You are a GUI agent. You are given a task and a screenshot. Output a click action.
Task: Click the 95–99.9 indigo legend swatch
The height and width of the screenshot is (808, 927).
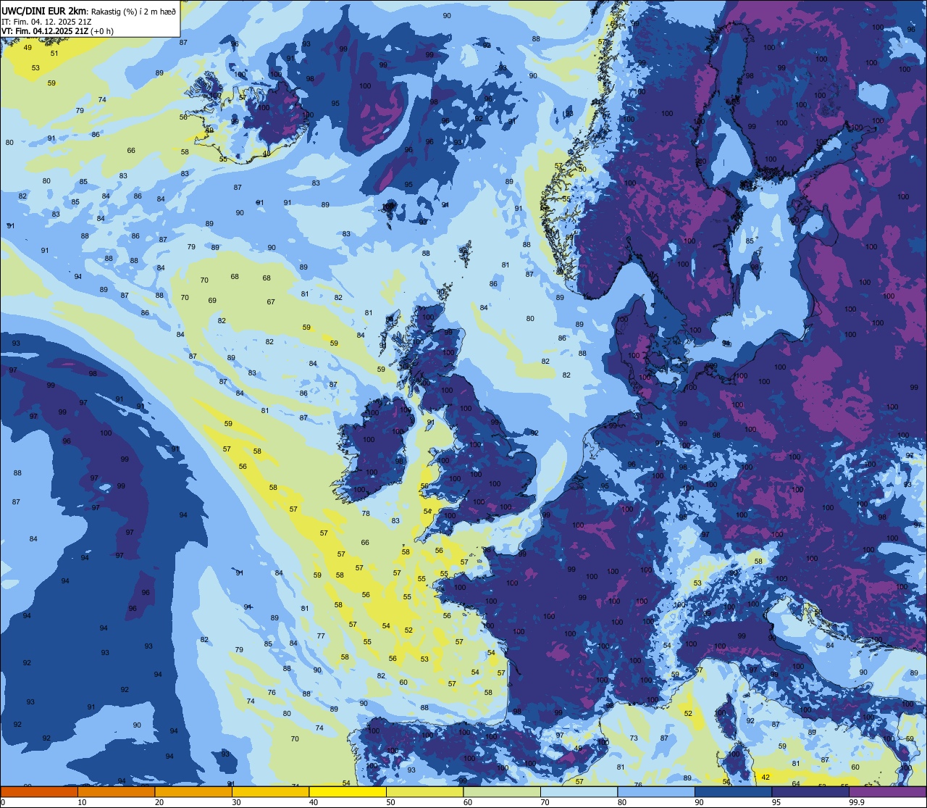(810, 791)
